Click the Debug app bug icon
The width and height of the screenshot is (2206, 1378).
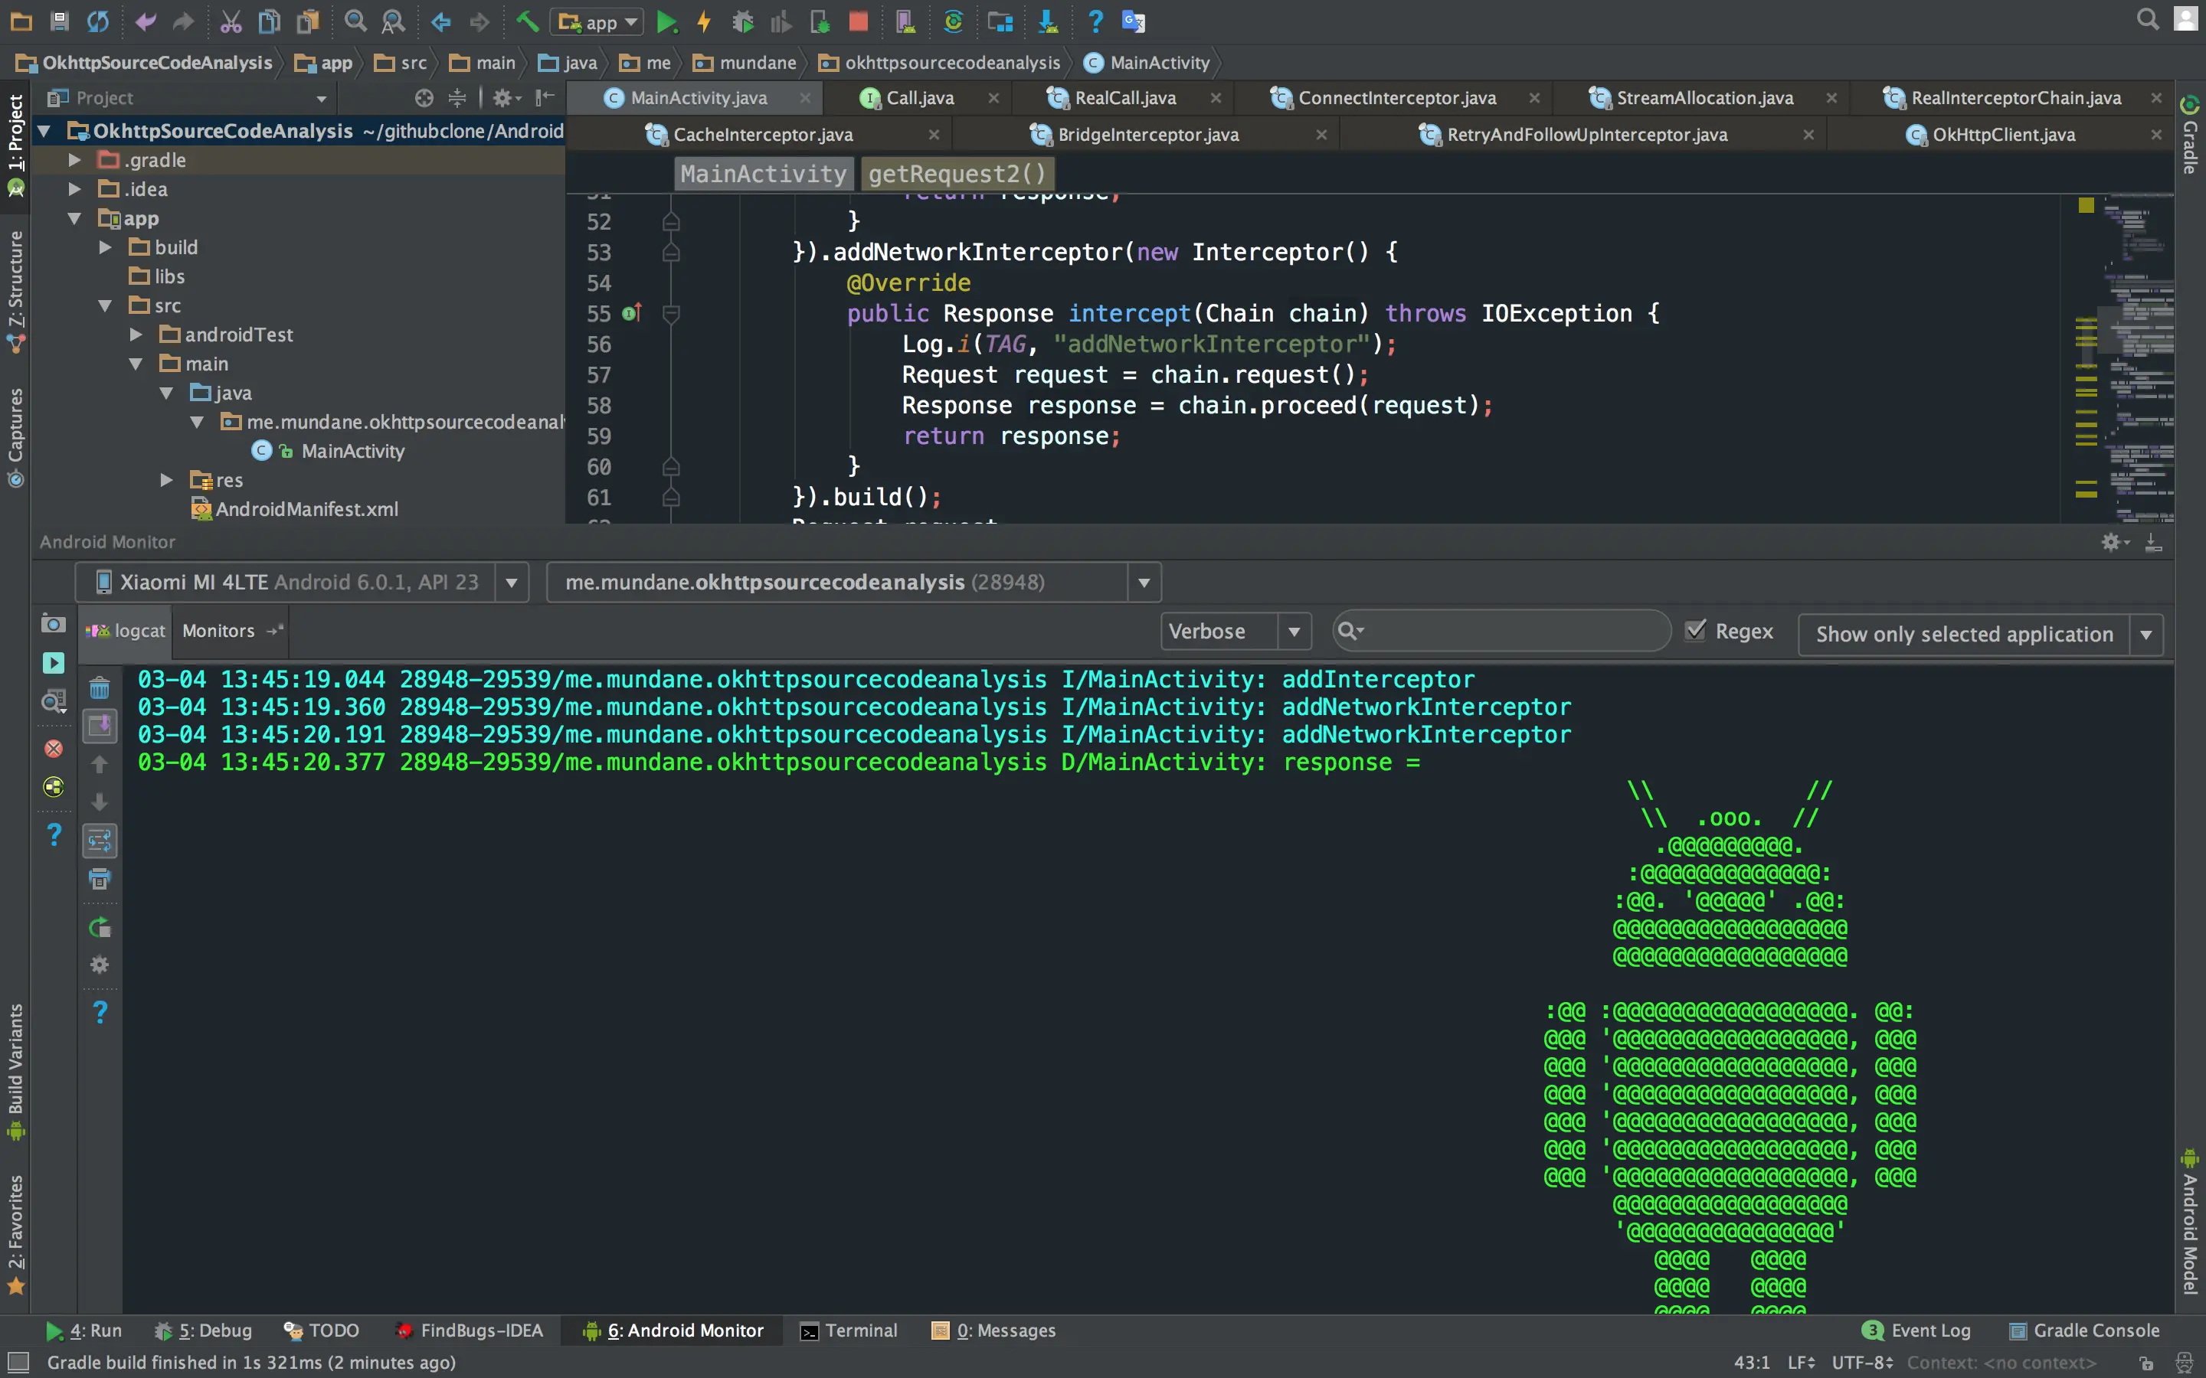coord(742,22)
